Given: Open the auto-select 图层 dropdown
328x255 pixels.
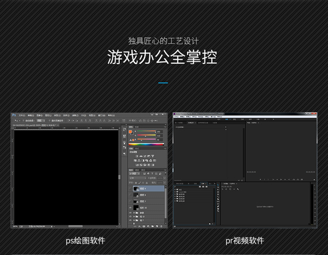Looking at the screenshot, I should [x=41, y=121].
